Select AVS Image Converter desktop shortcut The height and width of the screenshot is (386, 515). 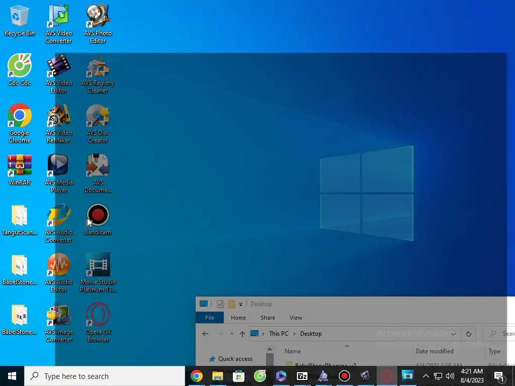tap(58, 323)
